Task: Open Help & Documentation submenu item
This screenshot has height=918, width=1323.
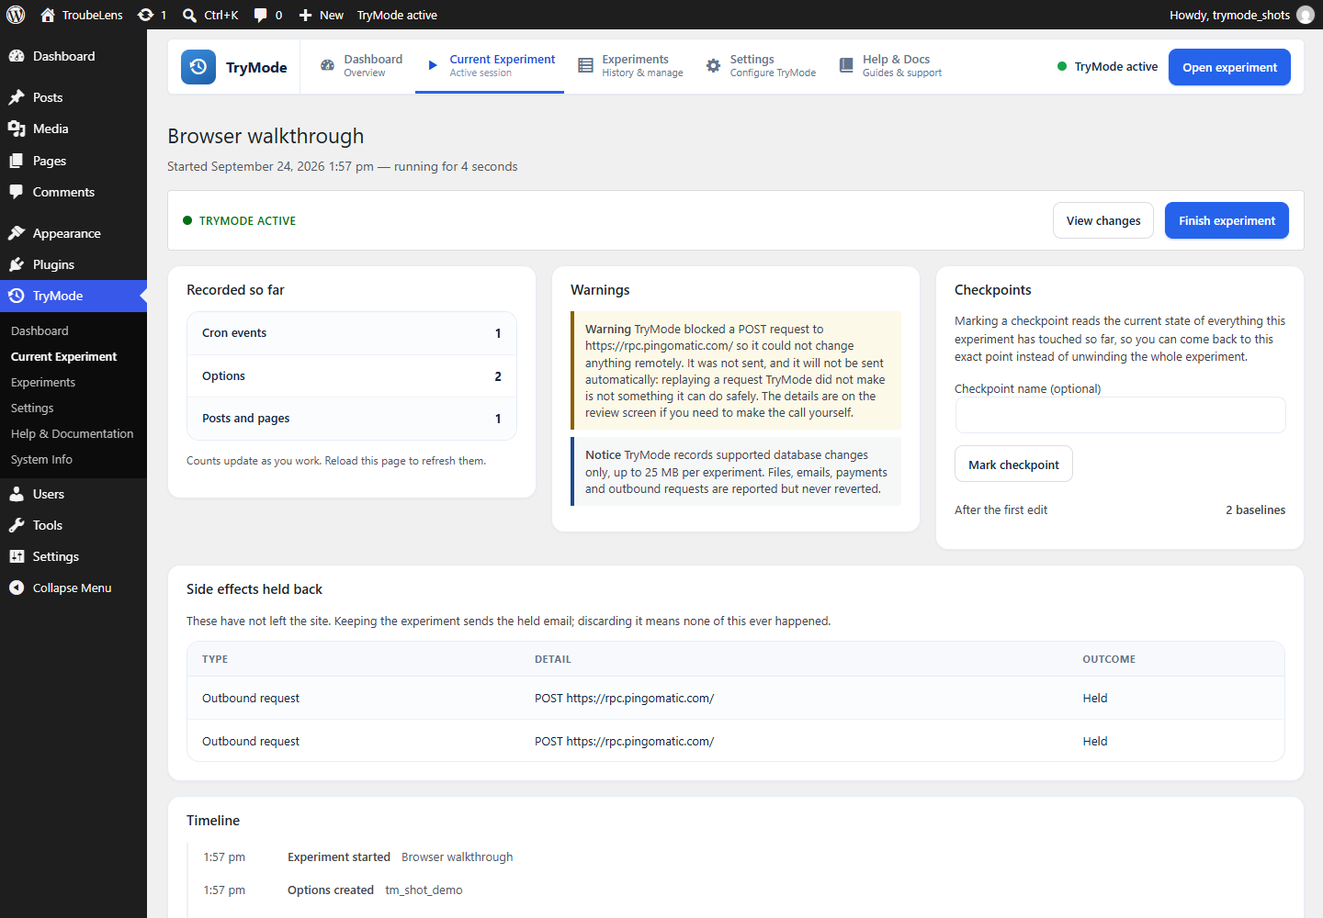Action: pyautogui.click(x=73, y=433)
